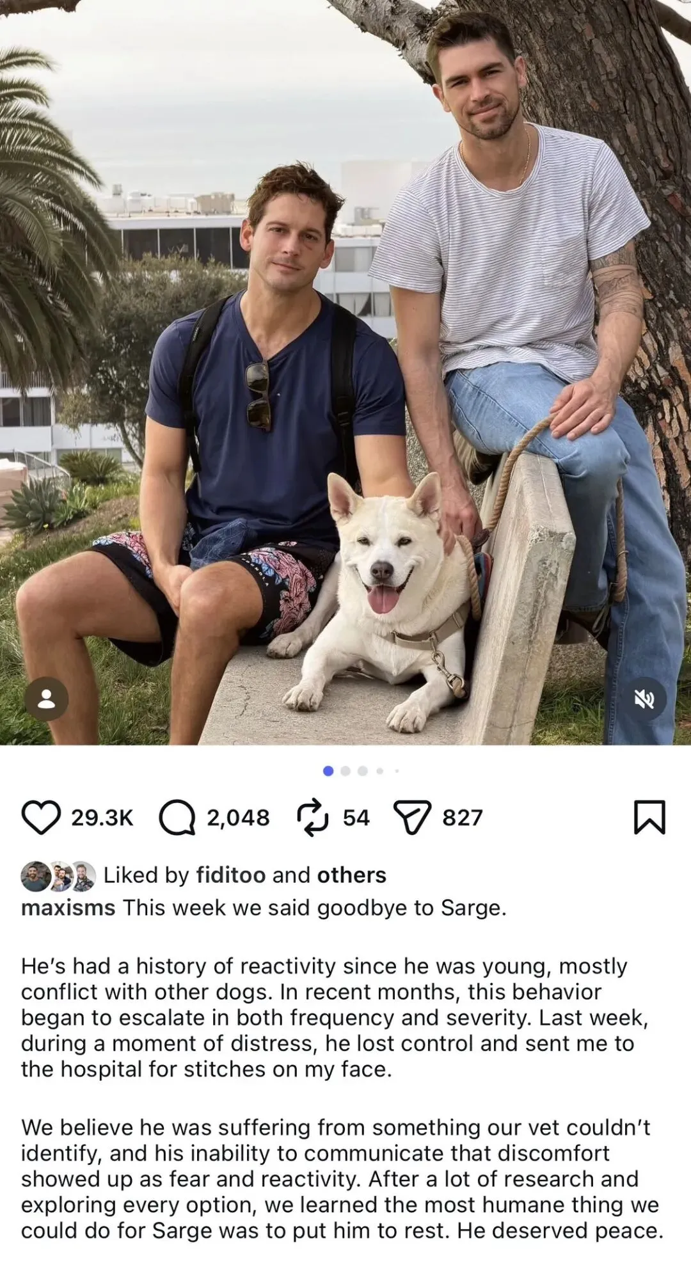The height and width of the screenshot is (1261, 691).
Task: Tap the photo of the white dog
Action: pyautogui.click(x=345, y=372)
